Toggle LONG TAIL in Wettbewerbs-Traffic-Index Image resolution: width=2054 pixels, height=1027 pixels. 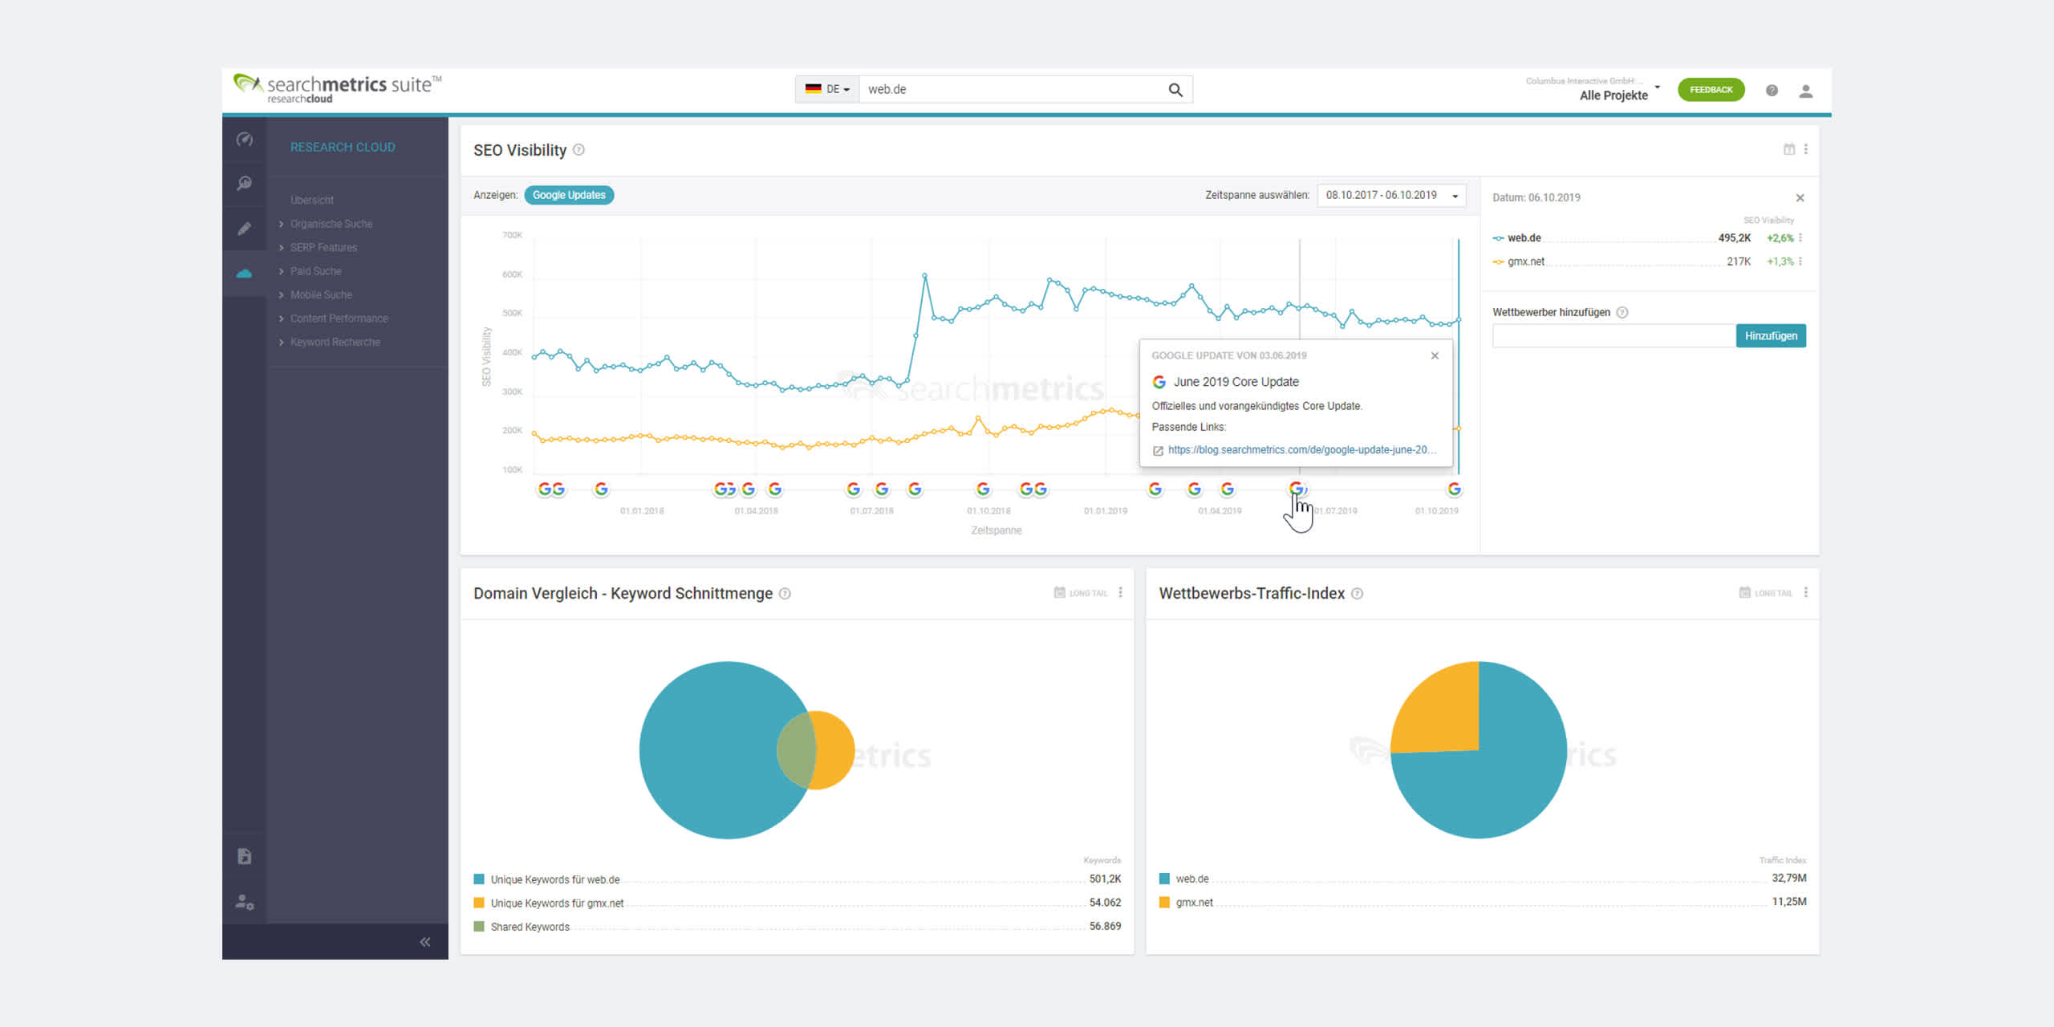pos(1765,593)
